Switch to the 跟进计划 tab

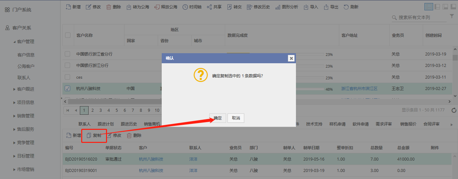coord(105,124)
